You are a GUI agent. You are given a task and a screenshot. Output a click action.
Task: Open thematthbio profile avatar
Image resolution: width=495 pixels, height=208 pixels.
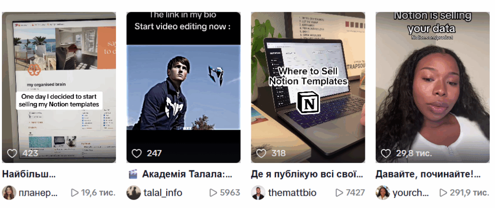click(258, 193)
